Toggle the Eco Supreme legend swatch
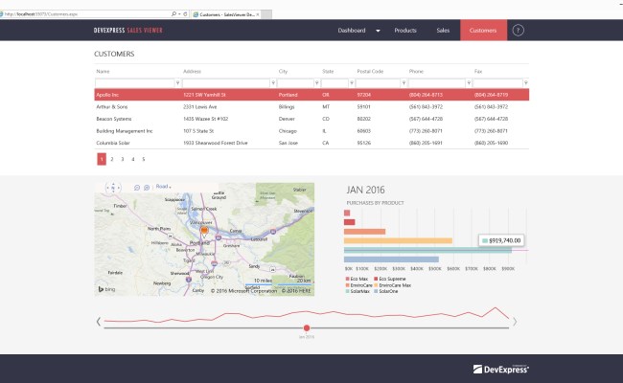 (376, 279)
